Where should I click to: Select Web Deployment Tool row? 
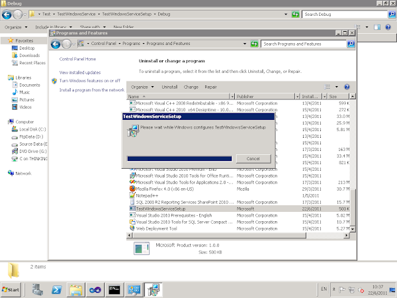[240, 228]
